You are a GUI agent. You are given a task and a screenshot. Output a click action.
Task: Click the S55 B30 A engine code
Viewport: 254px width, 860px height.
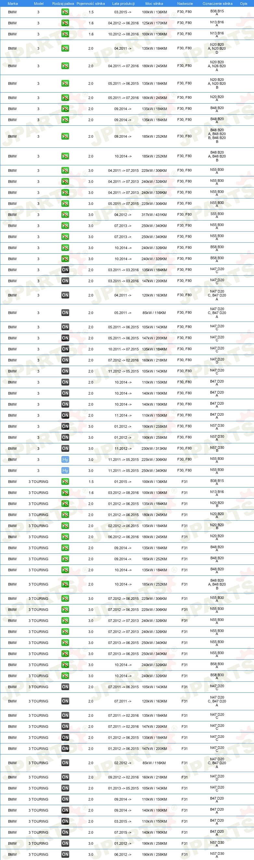217,215
